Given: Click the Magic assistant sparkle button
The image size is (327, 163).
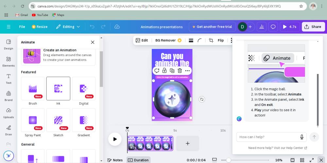Looking at the screenshot, I should coord(9,156).
